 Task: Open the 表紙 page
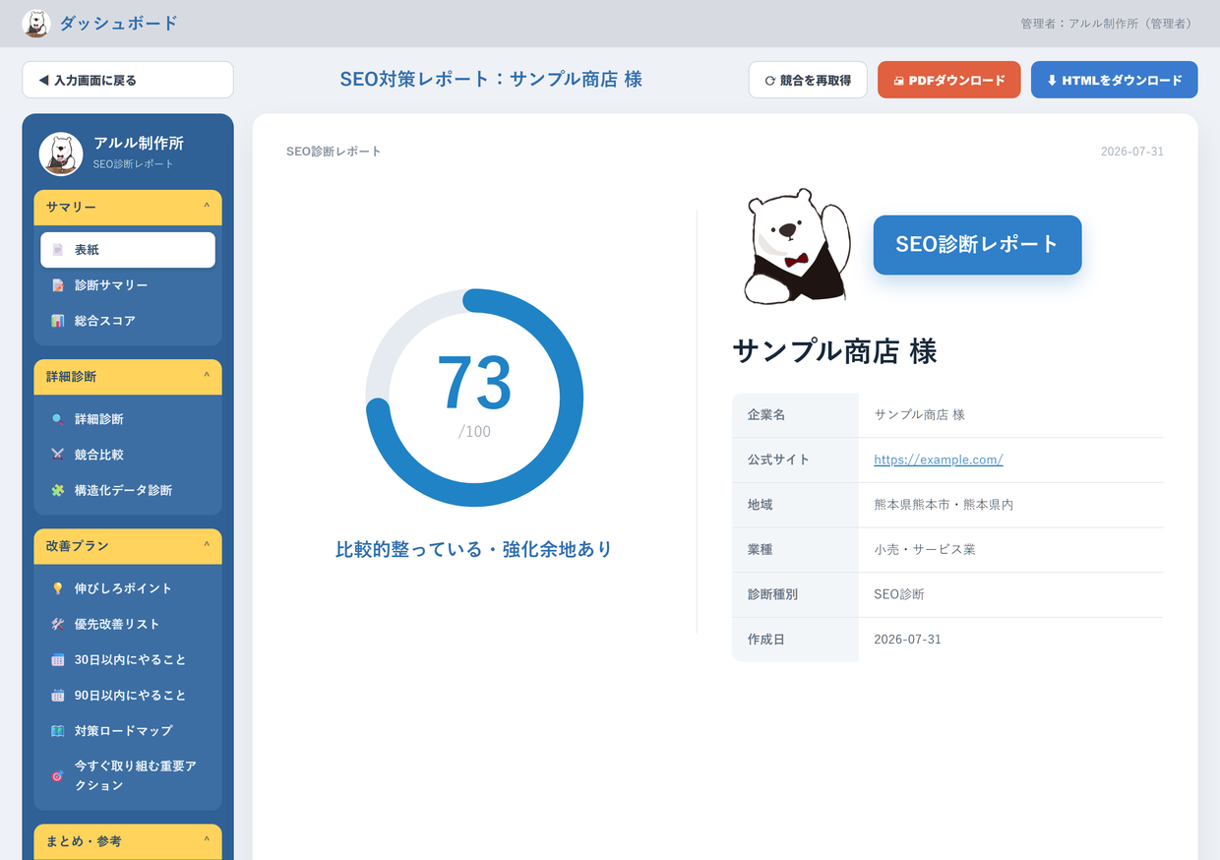[x=128, y=250]
